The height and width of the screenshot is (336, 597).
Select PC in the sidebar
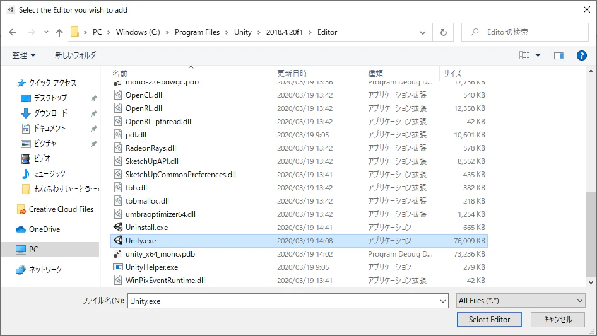click(50, 250)
